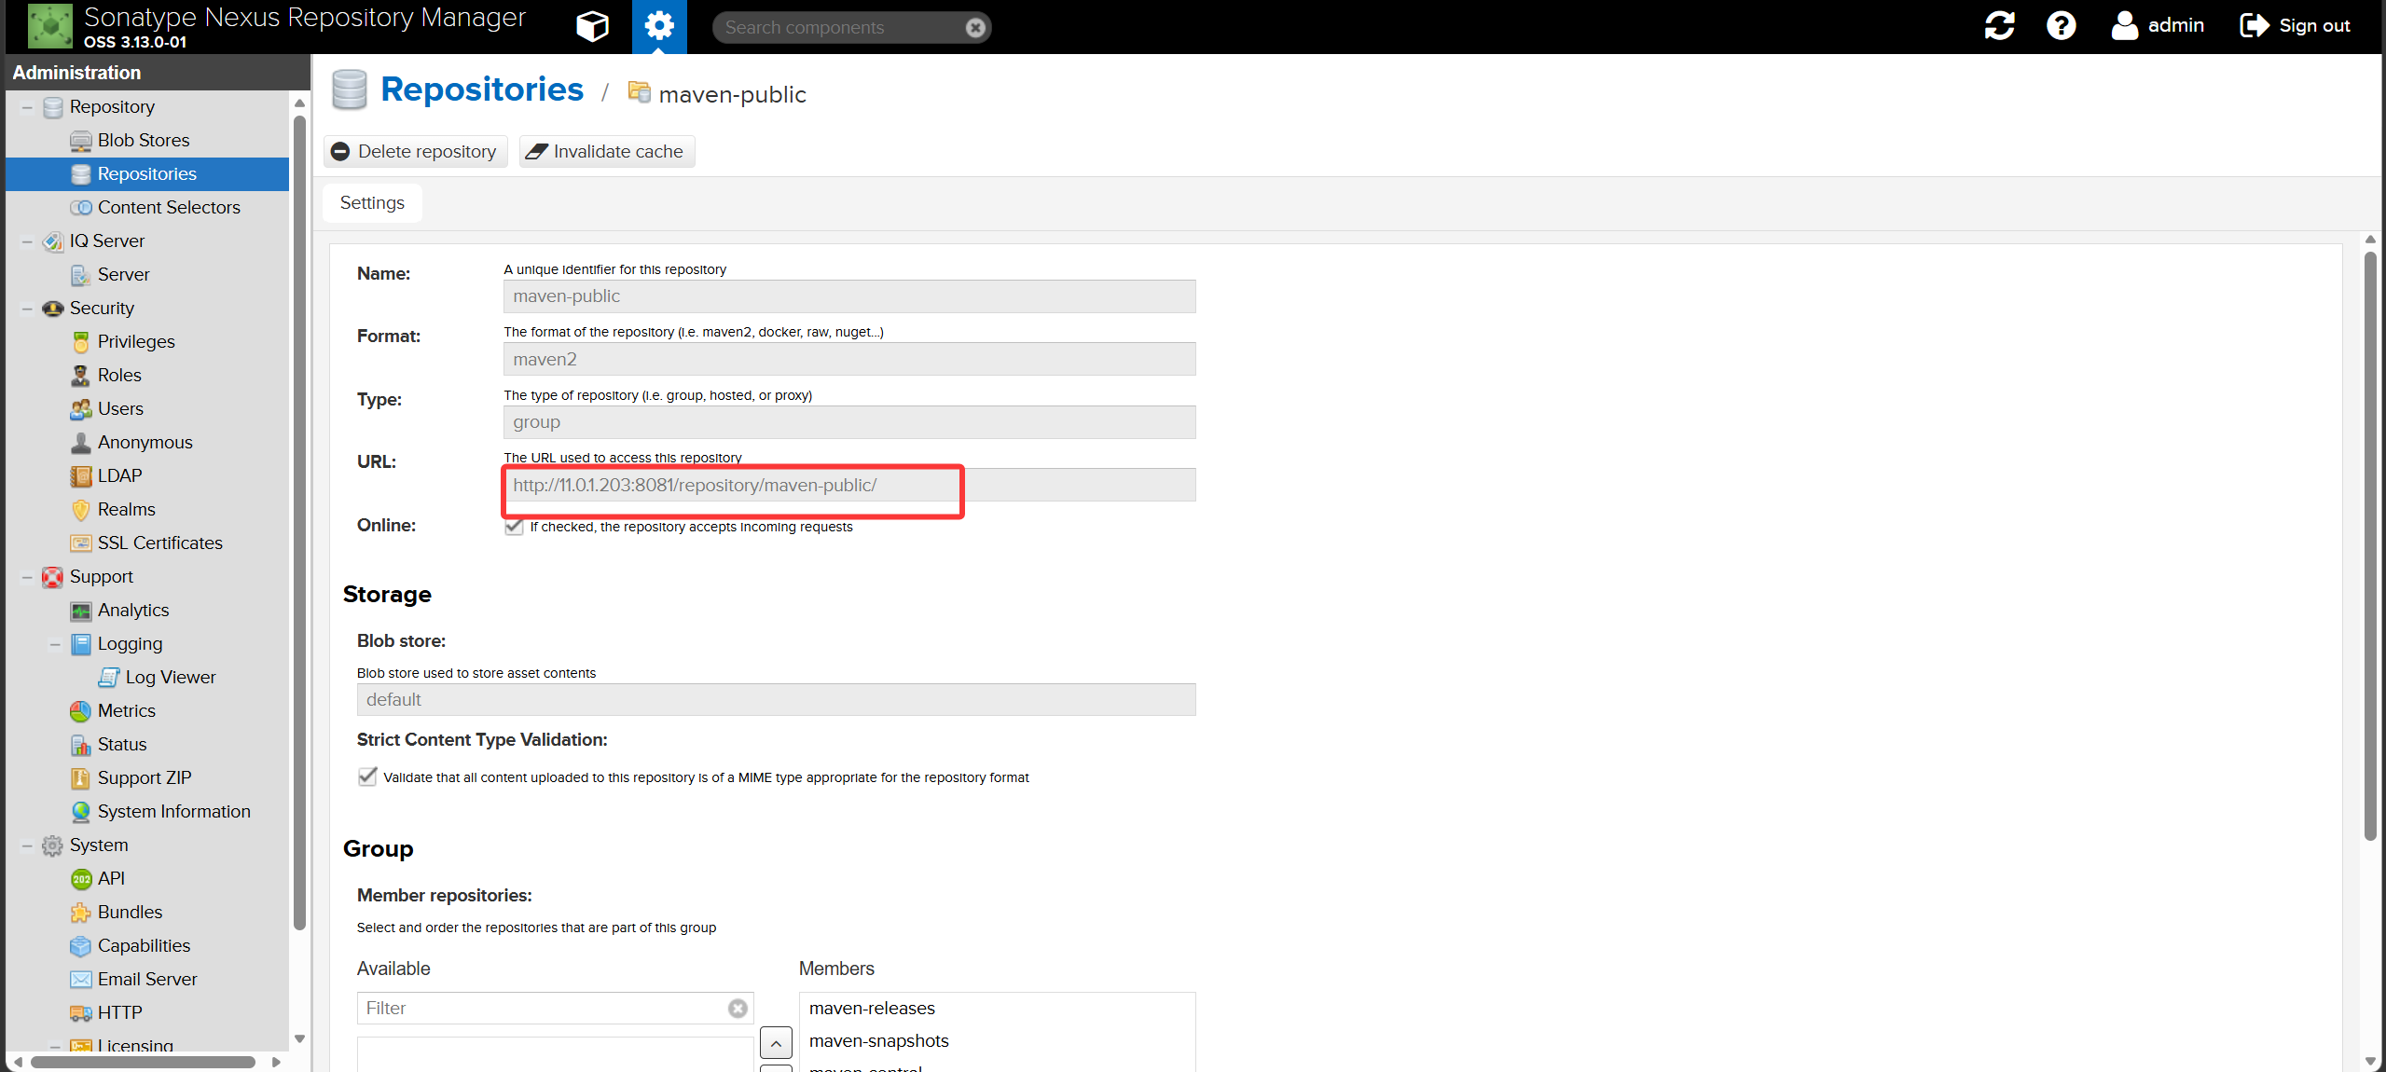Collapse the Logging tree node
Screen dimensions: 2386x1072
(55, 644)
